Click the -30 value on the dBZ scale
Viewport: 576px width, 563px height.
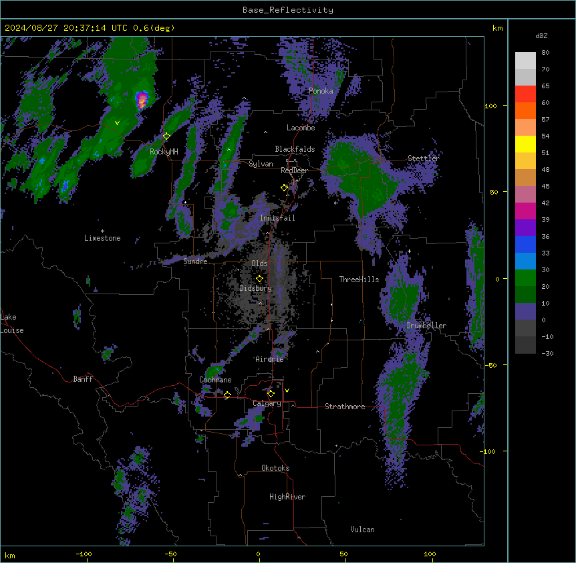pyautogui.click(x=547, y=354)
